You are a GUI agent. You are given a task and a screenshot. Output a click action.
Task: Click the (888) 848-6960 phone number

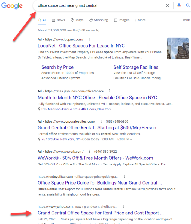(x=117, y=121)
